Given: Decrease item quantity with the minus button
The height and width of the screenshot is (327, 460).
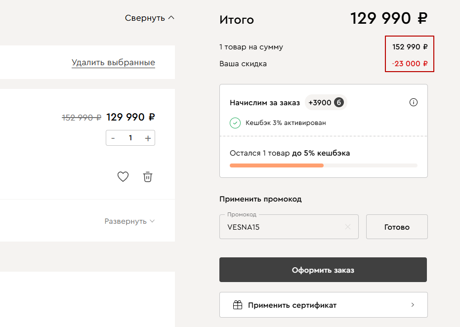Looking at the screenshot, I should (113, 138).
